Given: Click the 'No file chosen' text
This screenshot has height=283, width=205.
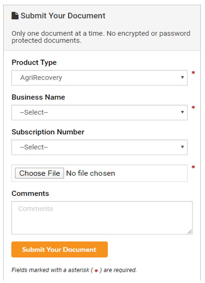Looking at the screenshot, I should click(90, 173).
